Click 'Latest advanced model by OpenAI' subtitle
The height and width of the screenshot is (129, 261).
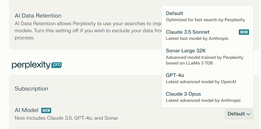tap(201, 82)
